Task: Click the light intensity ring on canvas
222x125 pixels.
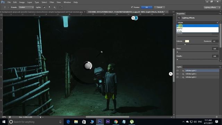Action: (88, 66)
